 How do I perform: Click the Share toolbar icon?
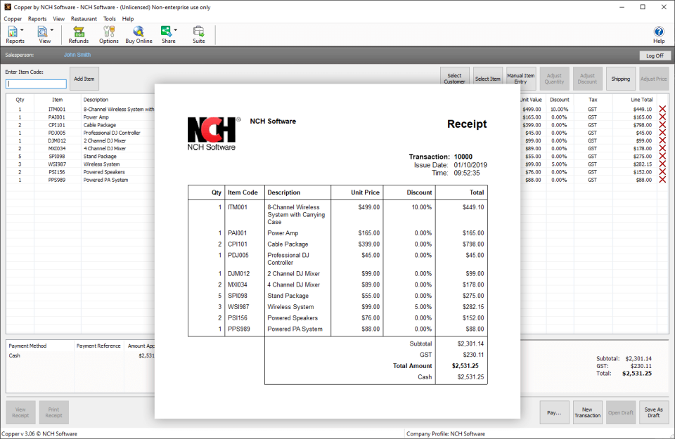(167, 34)
